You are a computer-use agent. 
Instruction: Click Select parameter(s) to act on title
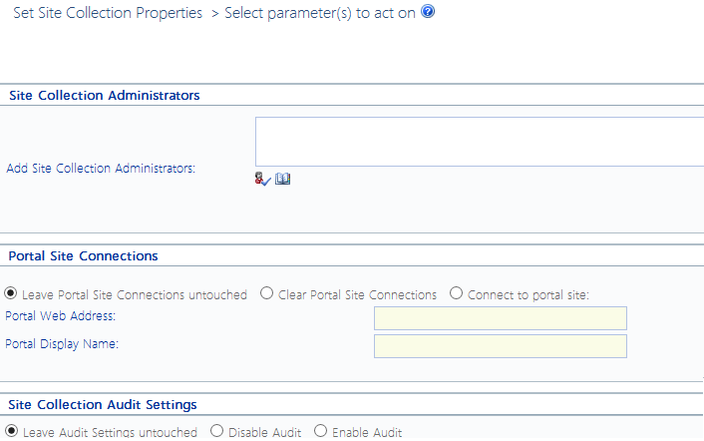319,15
